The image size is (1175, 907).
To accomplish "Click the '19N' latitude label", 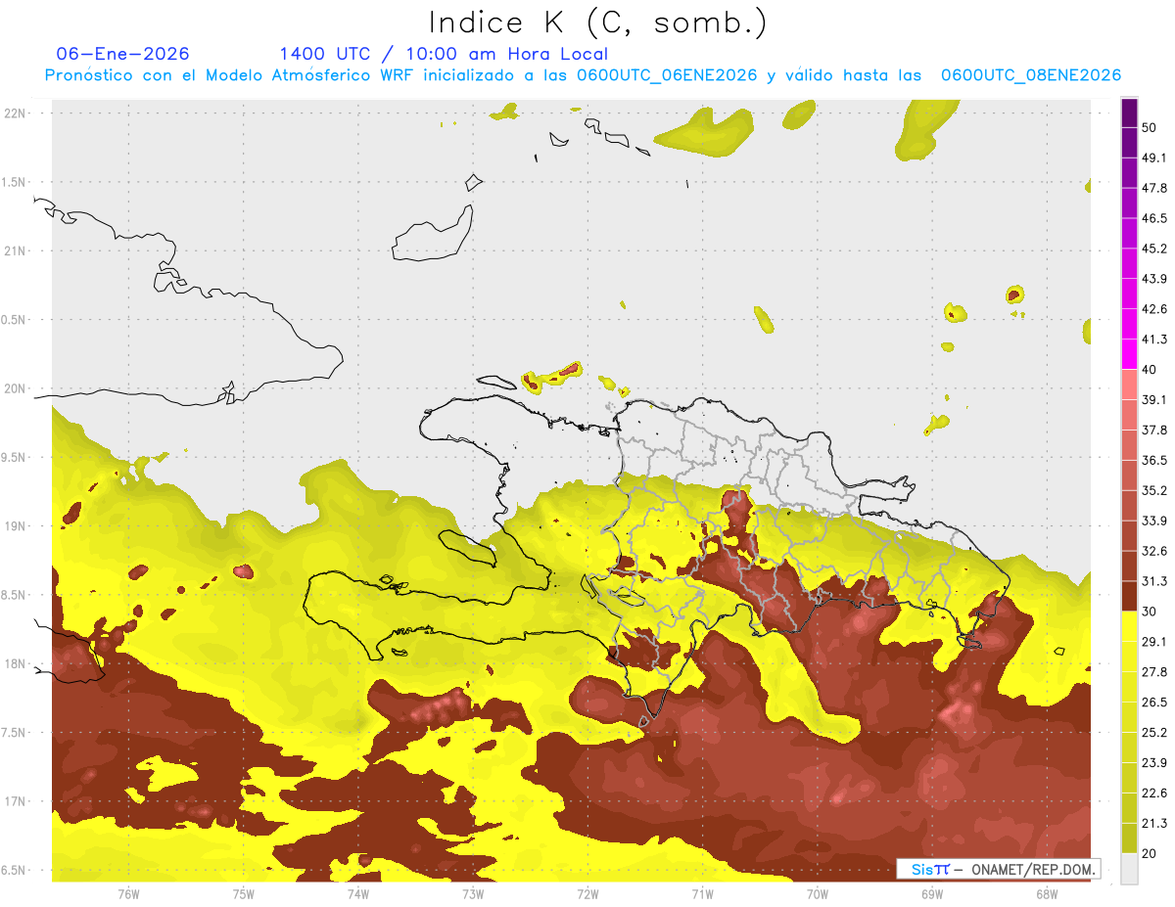I will (16, 525).
